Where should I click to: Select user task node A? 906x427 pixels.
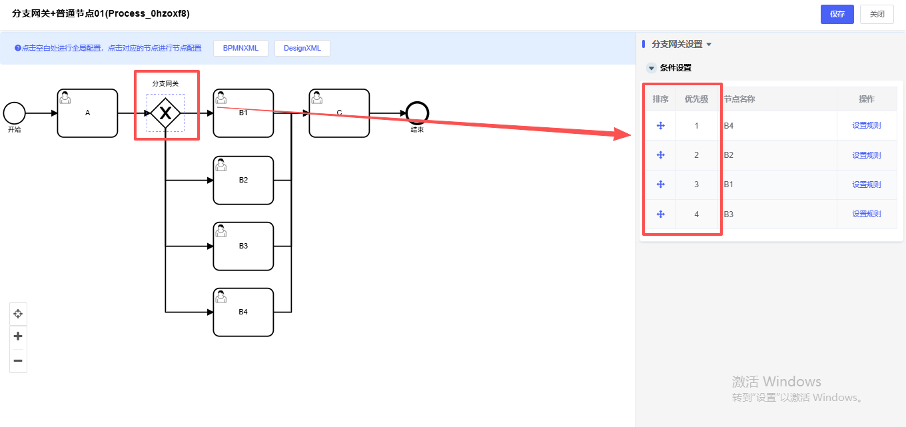click(87, 113)
